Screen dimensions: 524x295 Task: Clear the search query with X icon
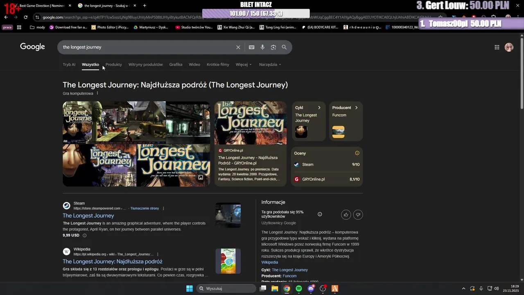238,47
